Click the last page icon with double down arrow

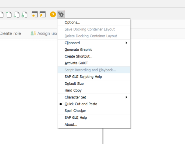[24, 15]
